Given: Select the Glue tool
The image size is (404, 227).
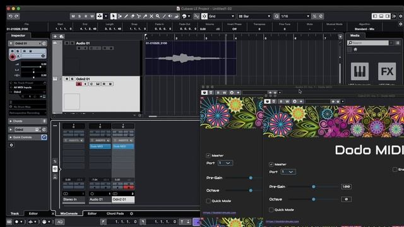Looking at the screenshot, I should tap(145, 16).
